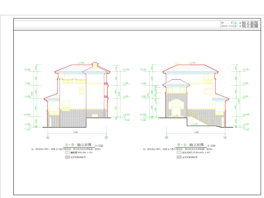Select the small central window on left elevation
The height and width of the screenshot is (198, 264).
tap(81, 90)
